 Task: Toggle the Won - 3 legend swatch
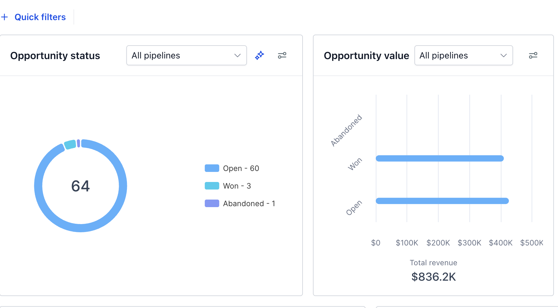[212, 186]
